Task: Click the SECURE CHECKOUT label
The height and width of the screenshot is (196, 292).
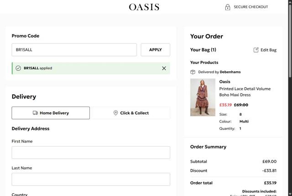Action: click(x=251, y=7)
